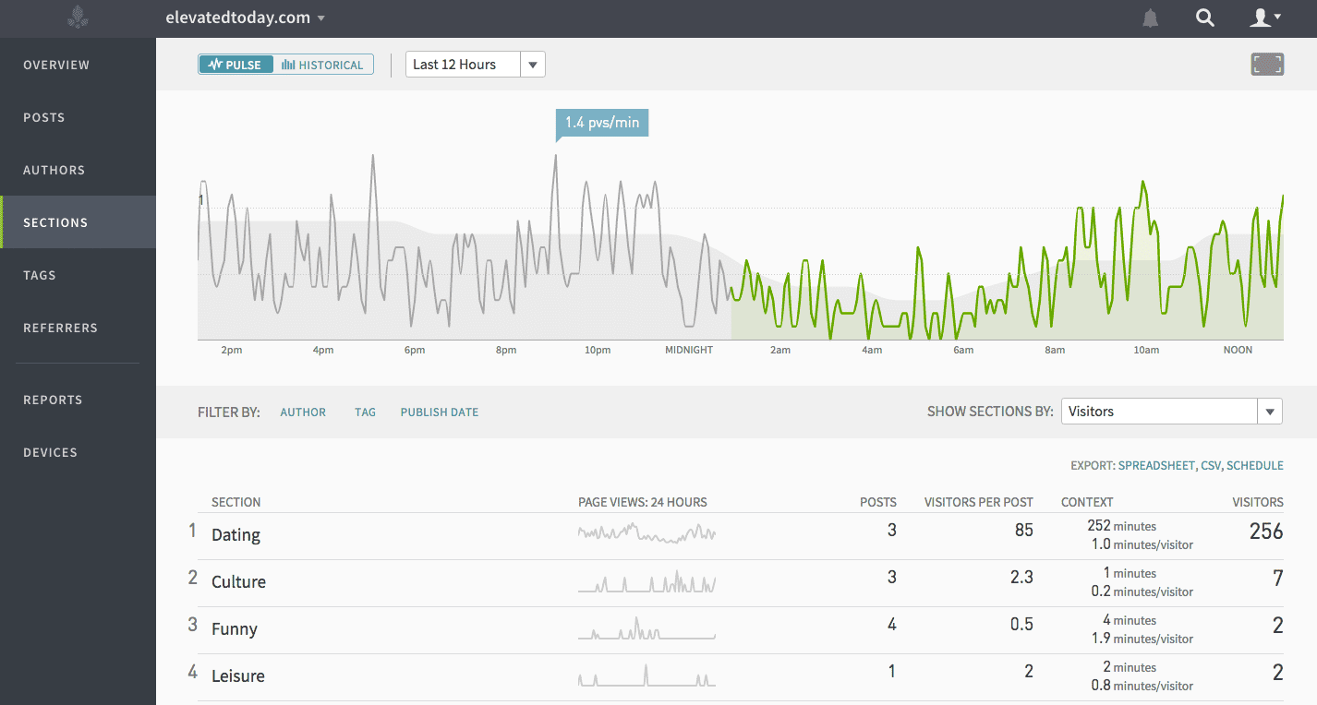Filter by Author
Screen dimensions: 1317x705
(x=303, y=412)
